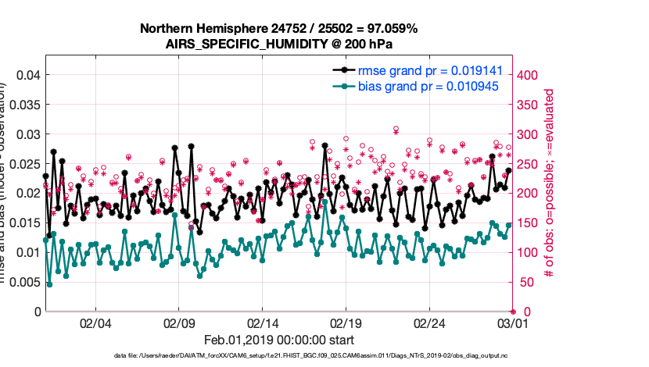This screenshot has height=367, width=649.
Task: Click the red marker at bottom-right axis corner
Action: point(512,311)
